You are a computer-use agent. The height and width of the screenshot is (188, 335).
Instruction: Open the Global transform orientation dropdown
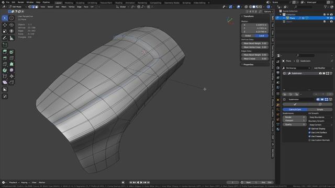(x=122, y=7)
